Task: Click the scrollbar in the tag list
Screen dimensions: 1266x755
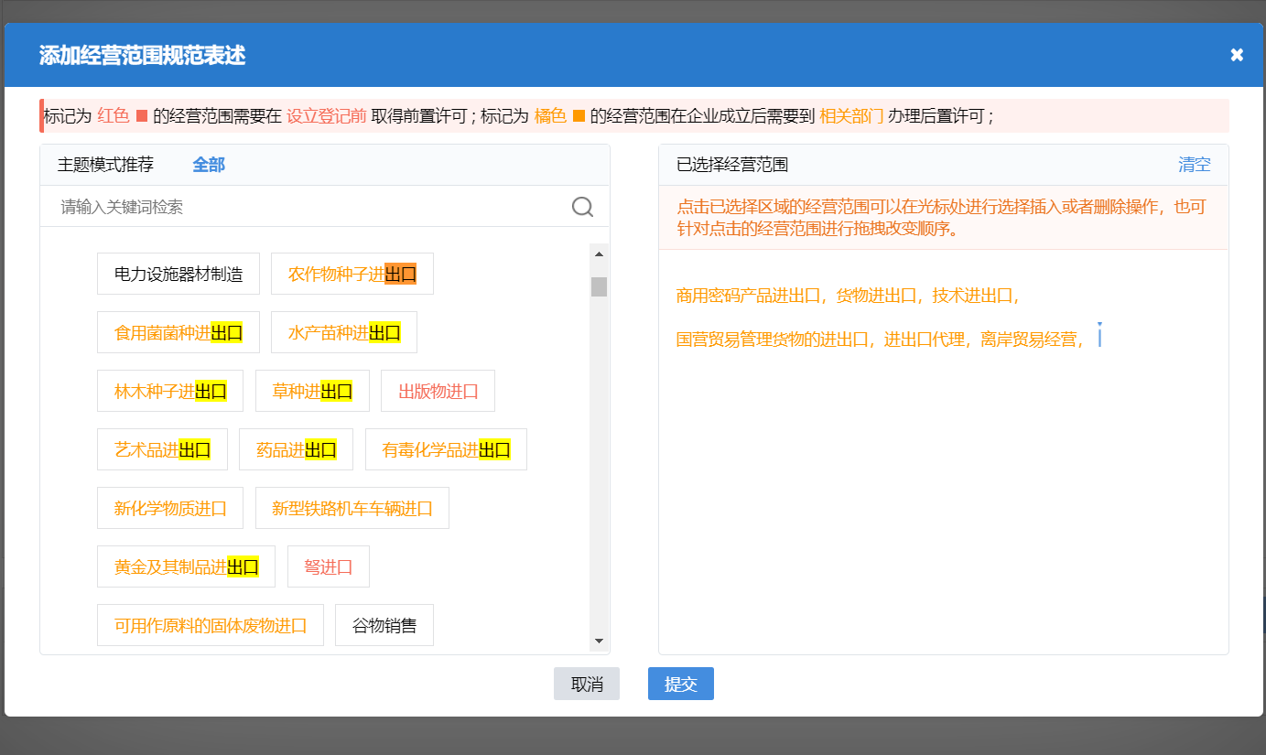Action: tap(600, 288)
